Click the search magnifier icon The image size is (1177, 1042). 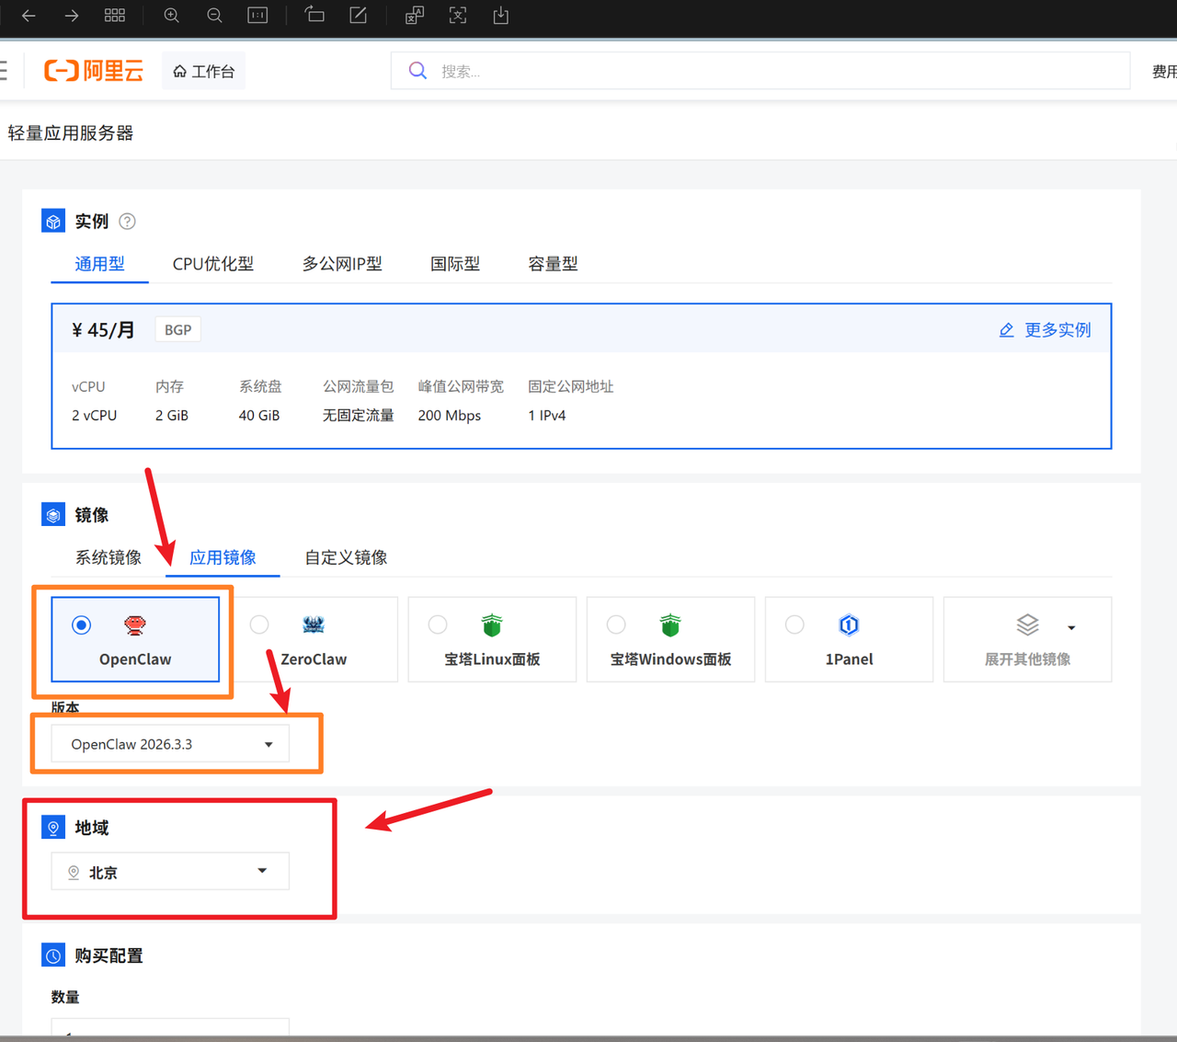pyautogui.click(x=417, y=71)
